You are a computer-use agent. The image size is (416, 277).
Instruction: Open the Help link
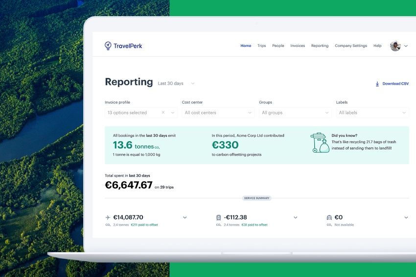[x=377, y=46]
